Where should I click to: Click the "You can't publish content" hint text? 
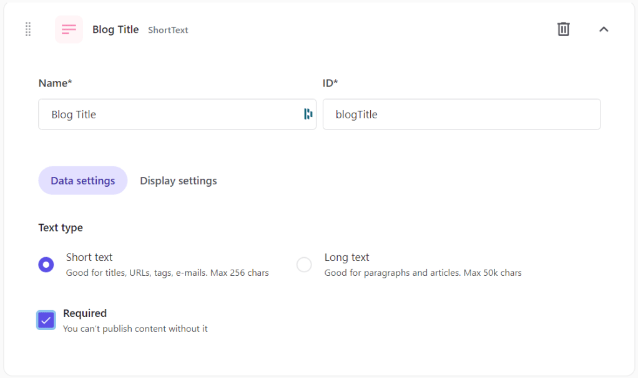(x=135, y=328)
